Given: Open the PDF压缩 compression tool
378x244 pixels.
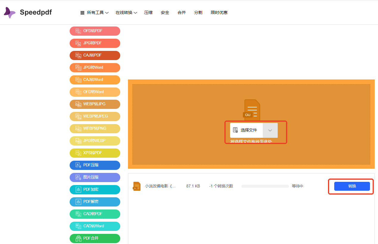Looking at the screenshot, I should coord(95,165).
